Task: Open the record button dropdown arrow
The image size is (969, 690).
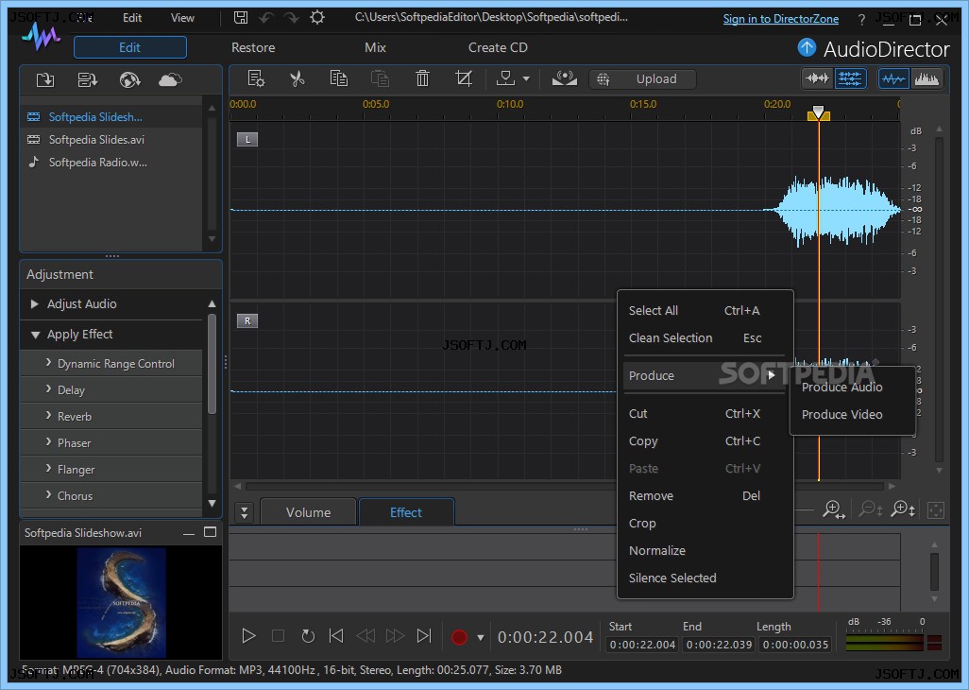Action: (x=480, y=637)
